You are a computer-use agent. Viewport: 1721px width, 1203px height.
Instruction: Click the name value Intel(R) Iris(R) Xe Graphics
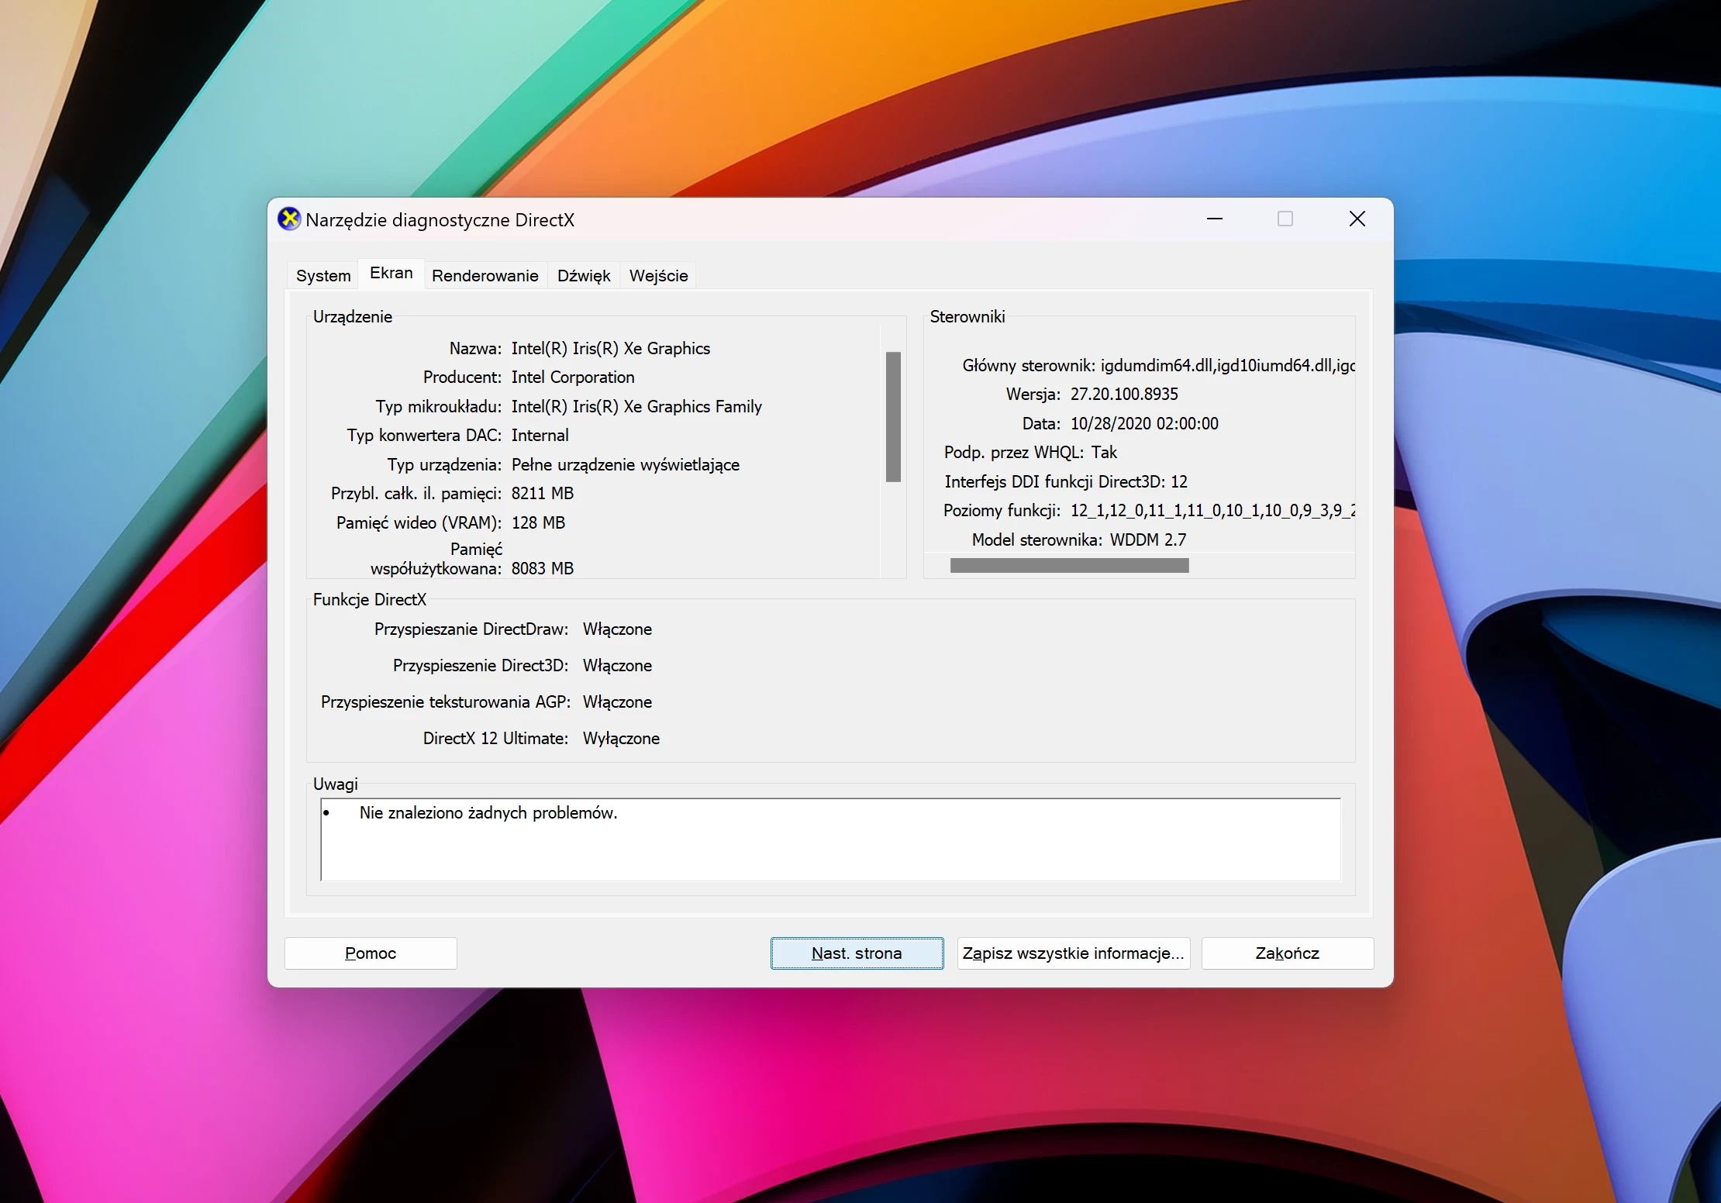coord(611,349)
